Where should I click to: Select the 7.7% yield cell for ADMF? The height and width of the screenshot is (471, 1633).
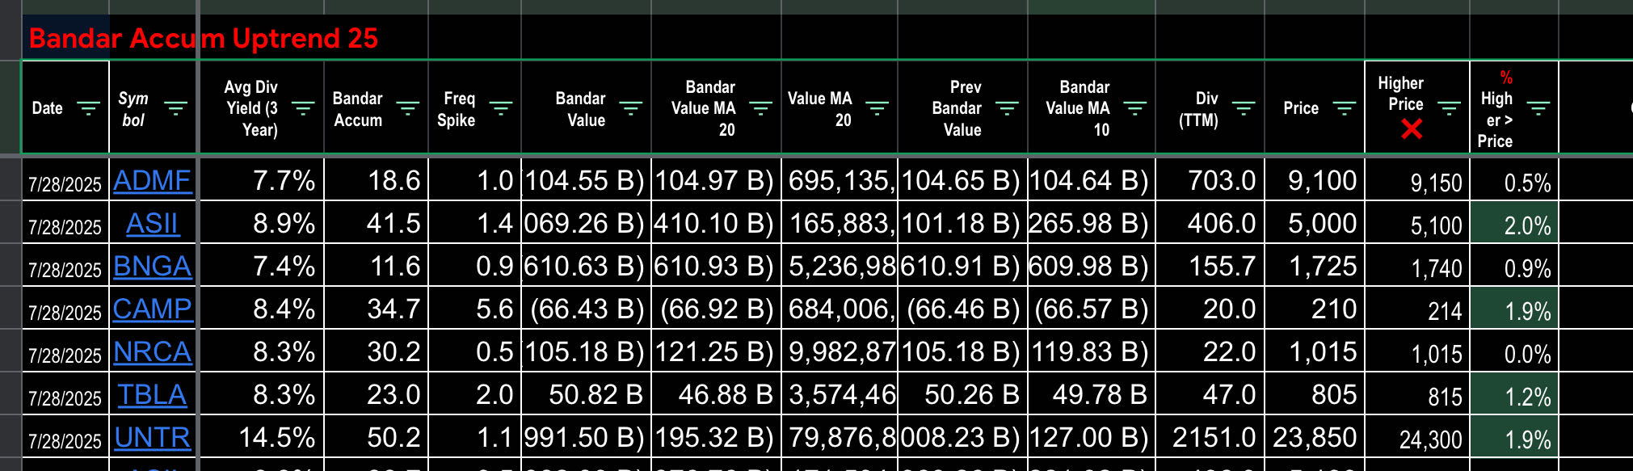point(261,180)
